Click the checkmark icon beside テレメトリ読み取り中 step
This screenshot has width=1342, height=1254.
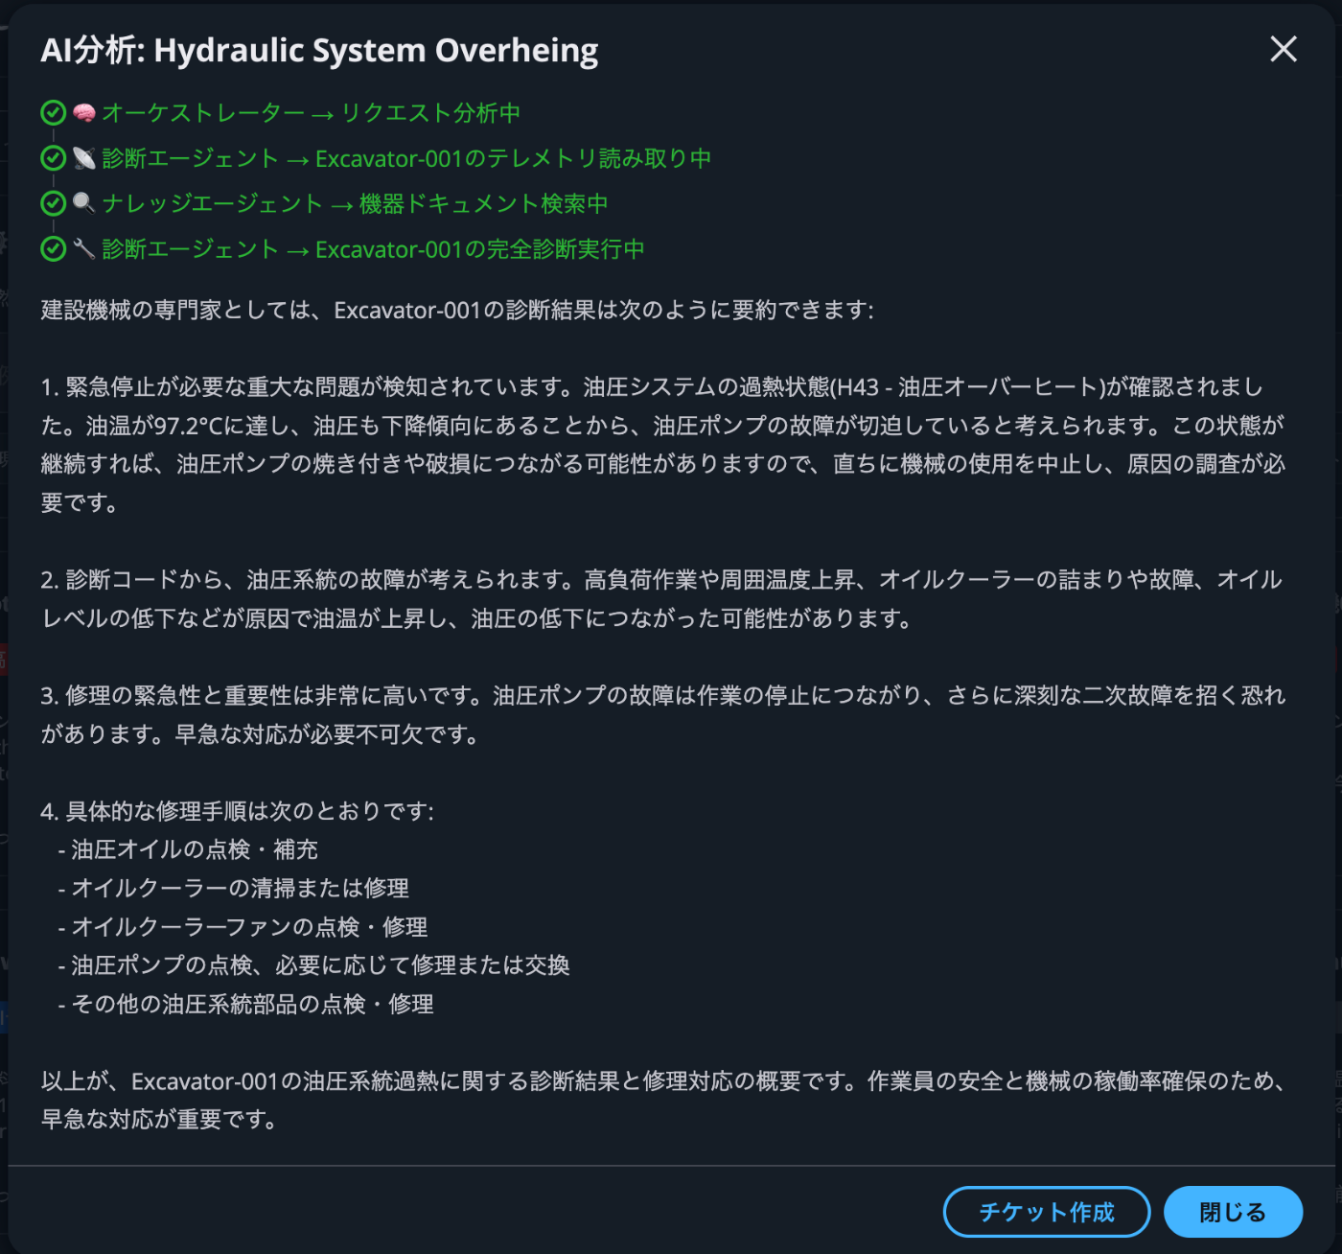point(53,158)
